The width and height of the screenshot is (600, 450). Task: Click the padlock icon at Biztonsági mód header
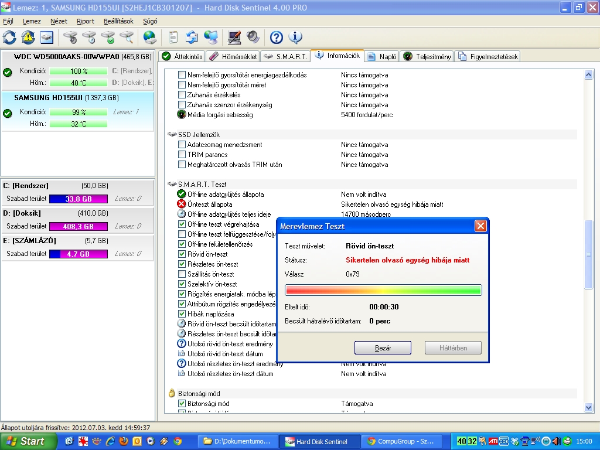tap(172, 393)
